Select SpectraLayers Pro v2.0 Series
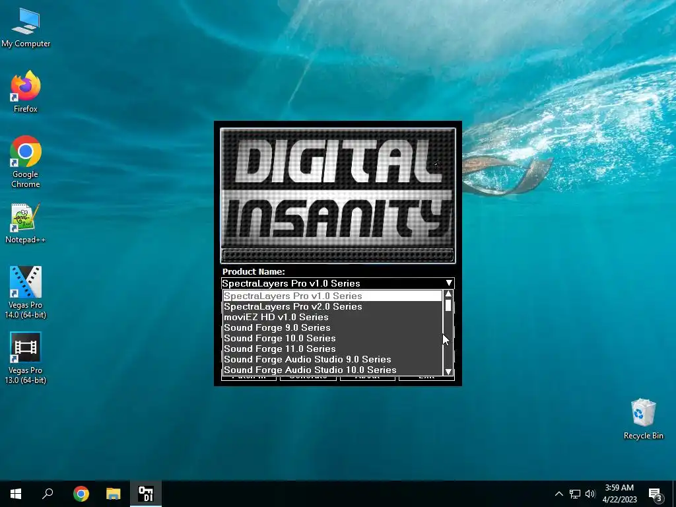Screen dimensions: 676x507 coord(333,306)
